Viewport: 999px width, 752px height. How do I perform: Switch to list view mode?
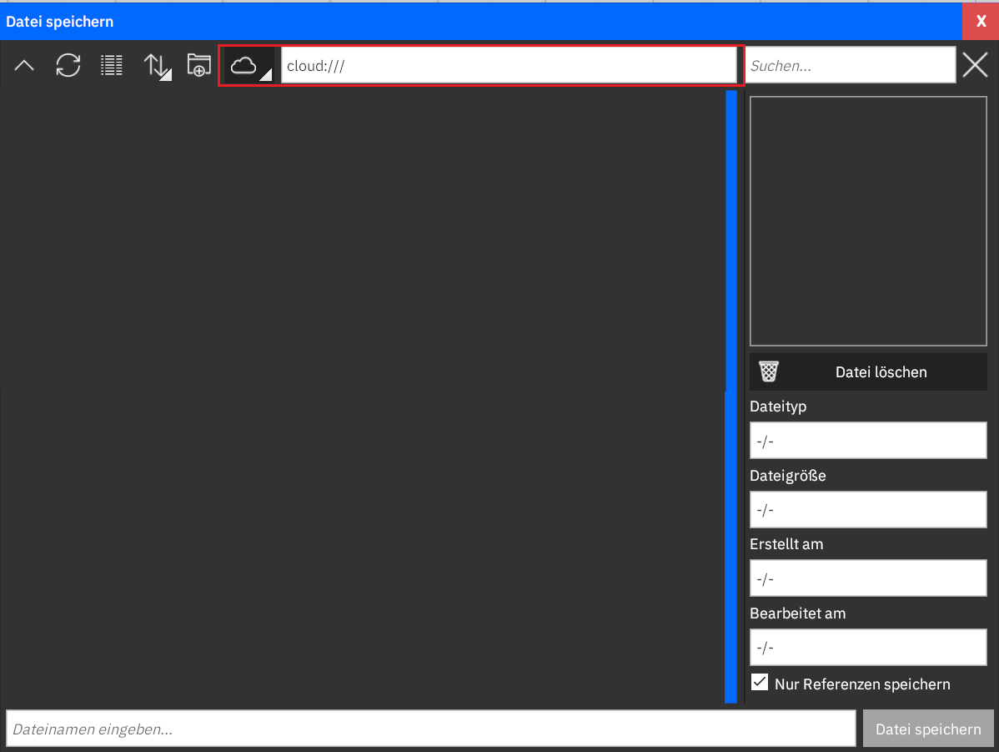coord(112,65)
